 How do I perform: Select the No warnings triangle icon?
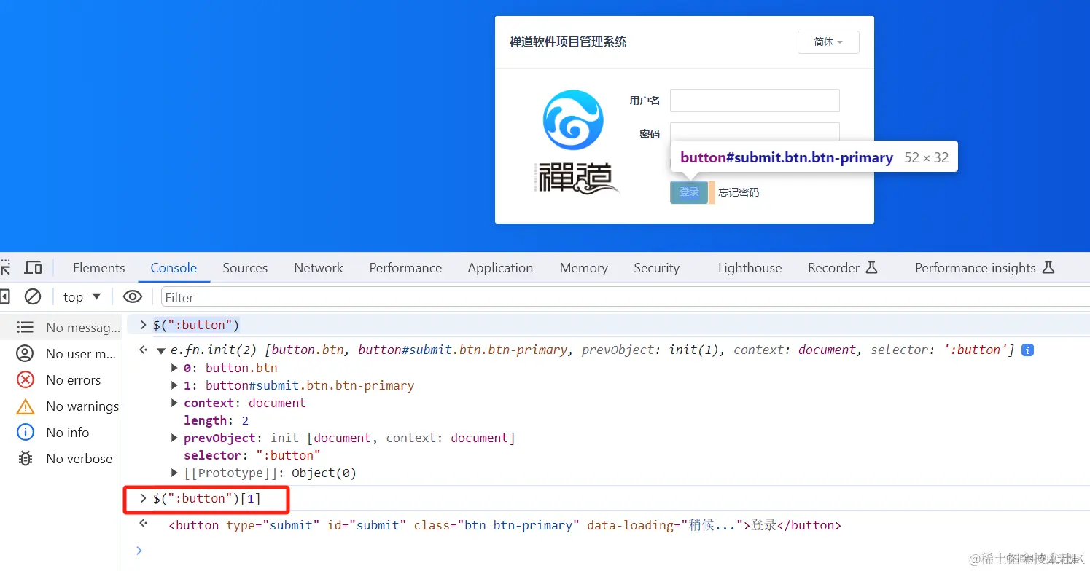click(26, 406)
